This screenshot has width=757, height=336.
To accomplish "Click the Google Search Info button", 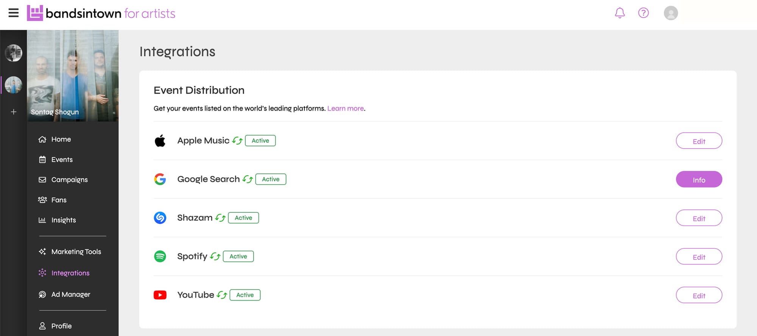I will [699, 180].
